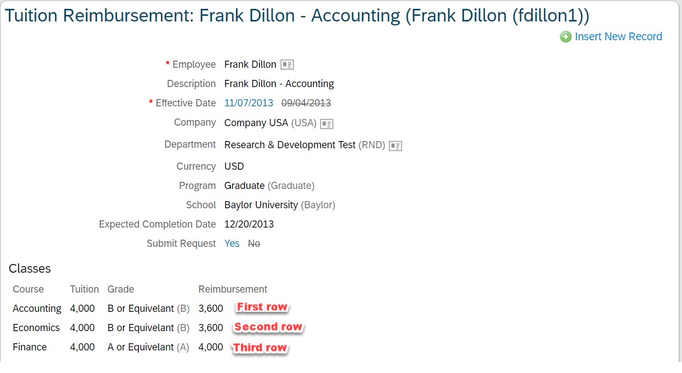Image resolution: width=682 pixels, height=373 pixels.
Task: Open quick card icon beside Company USA
Action: [327, 124]
